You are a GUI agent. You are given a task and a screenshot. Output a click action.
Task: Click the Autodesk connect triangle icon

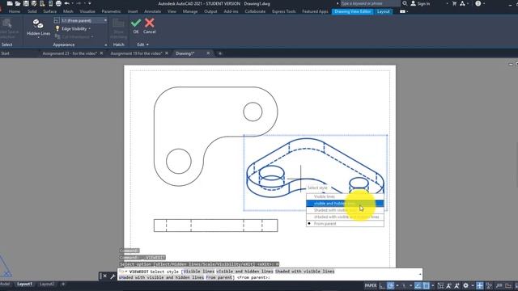[462, 3]
